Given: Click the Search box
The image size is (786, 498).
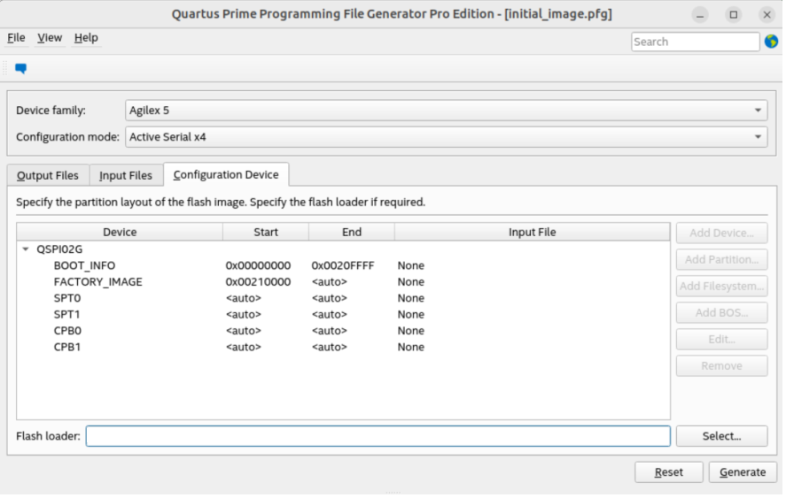Looking at the screenshot, I should [x=695, y=42].
